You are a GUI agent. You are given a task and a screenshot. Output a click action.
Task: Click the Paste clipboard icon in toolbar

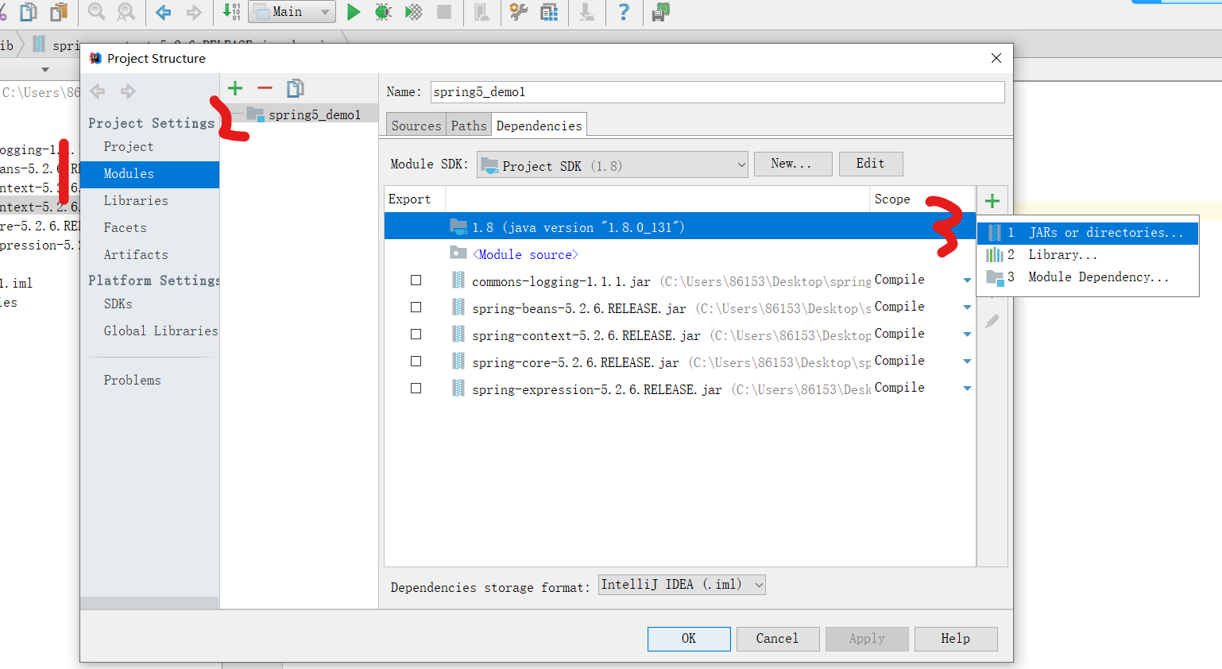pos(58,12)
